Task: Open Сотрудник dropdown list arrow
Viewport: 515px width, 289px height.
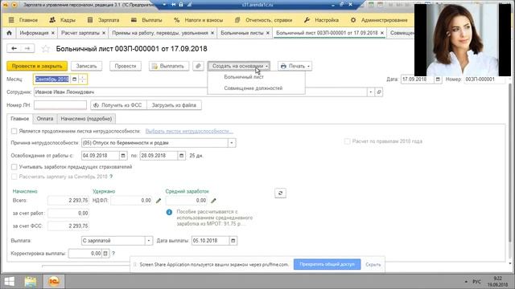Action: 370,92
